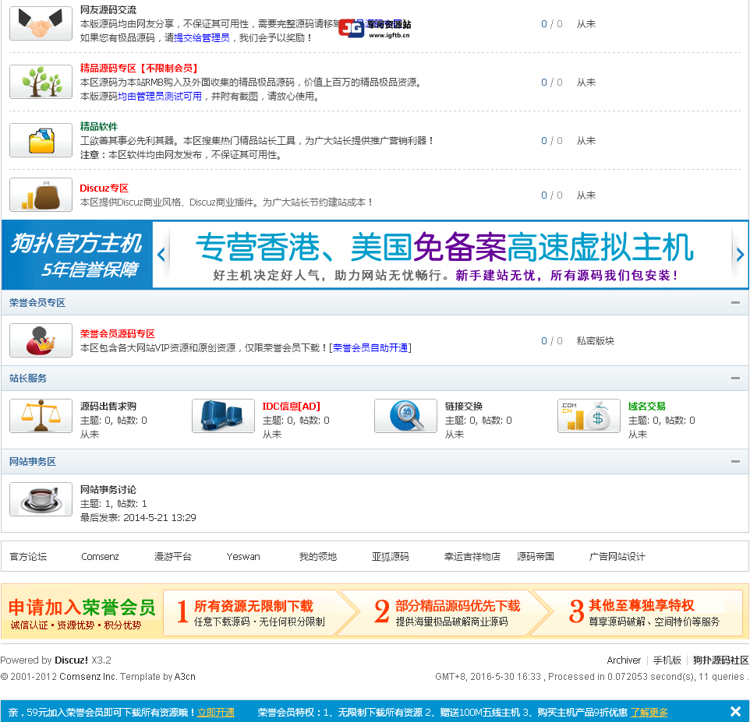Image resolution: width=750 pixels, height=722 pixels.
Task: Click the money bag icon for 域名交易
Action: (589, 416)
